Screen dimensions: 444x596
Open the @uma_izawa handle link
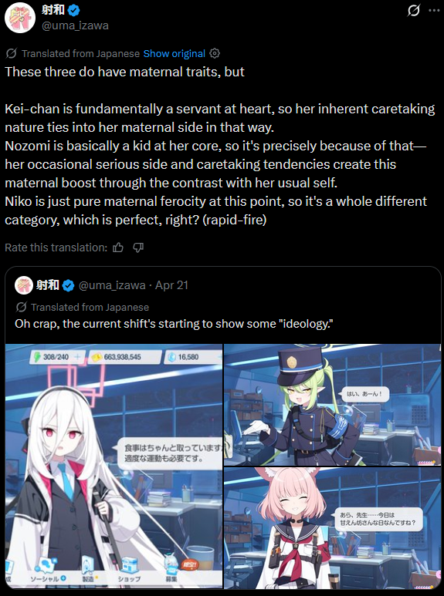[x=75, y=25]
